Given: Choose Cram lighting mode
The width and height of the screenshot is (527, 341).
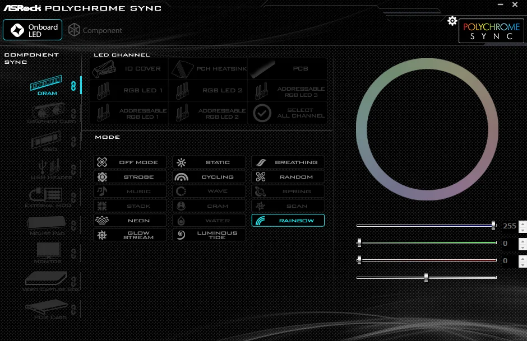Looking at the screenshot, I should point(209,205).
